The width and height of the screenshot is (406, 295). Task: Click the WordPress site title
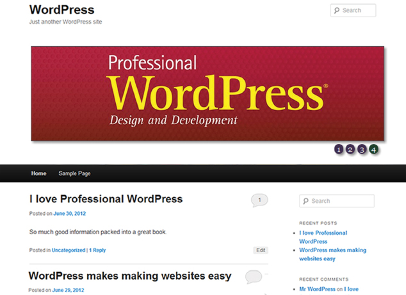(61, 10)
